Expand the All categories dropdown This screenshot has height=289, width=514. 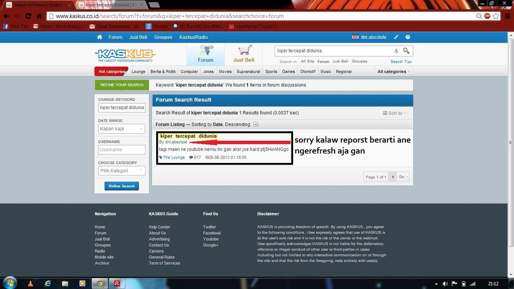[x=394, y=71]
